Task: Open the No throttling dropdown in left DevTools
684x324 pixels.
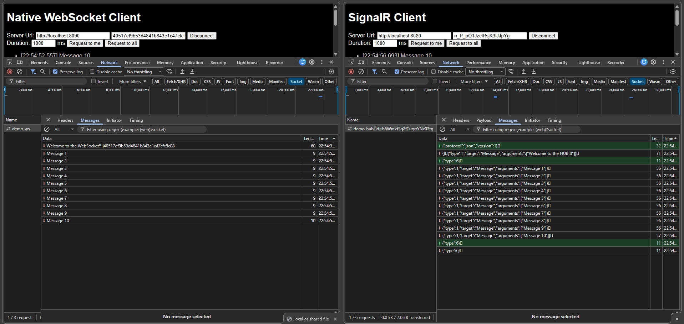Action: coord(144,72)
